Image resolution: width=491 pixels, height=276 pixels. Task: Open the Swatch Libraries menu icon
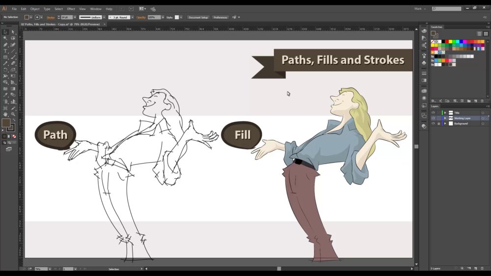(434, 101)
